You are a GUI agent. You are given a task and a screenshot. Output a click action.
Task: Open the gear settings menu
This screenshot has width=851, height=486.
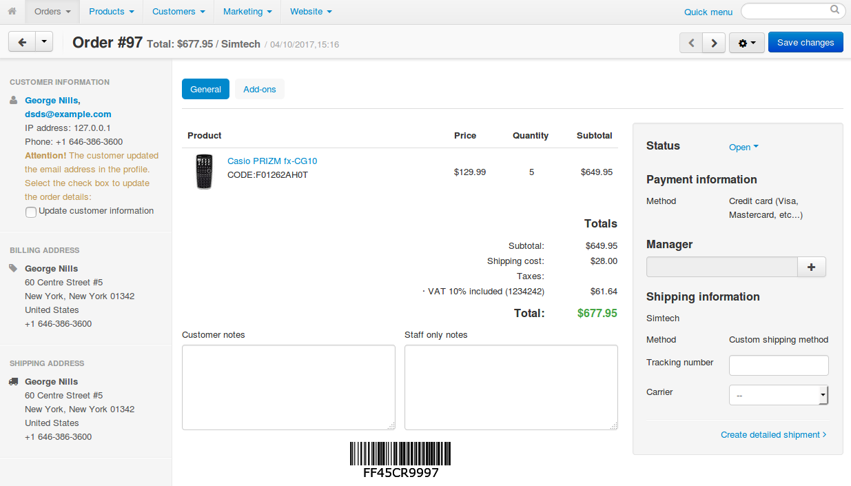tap(746, 43)
